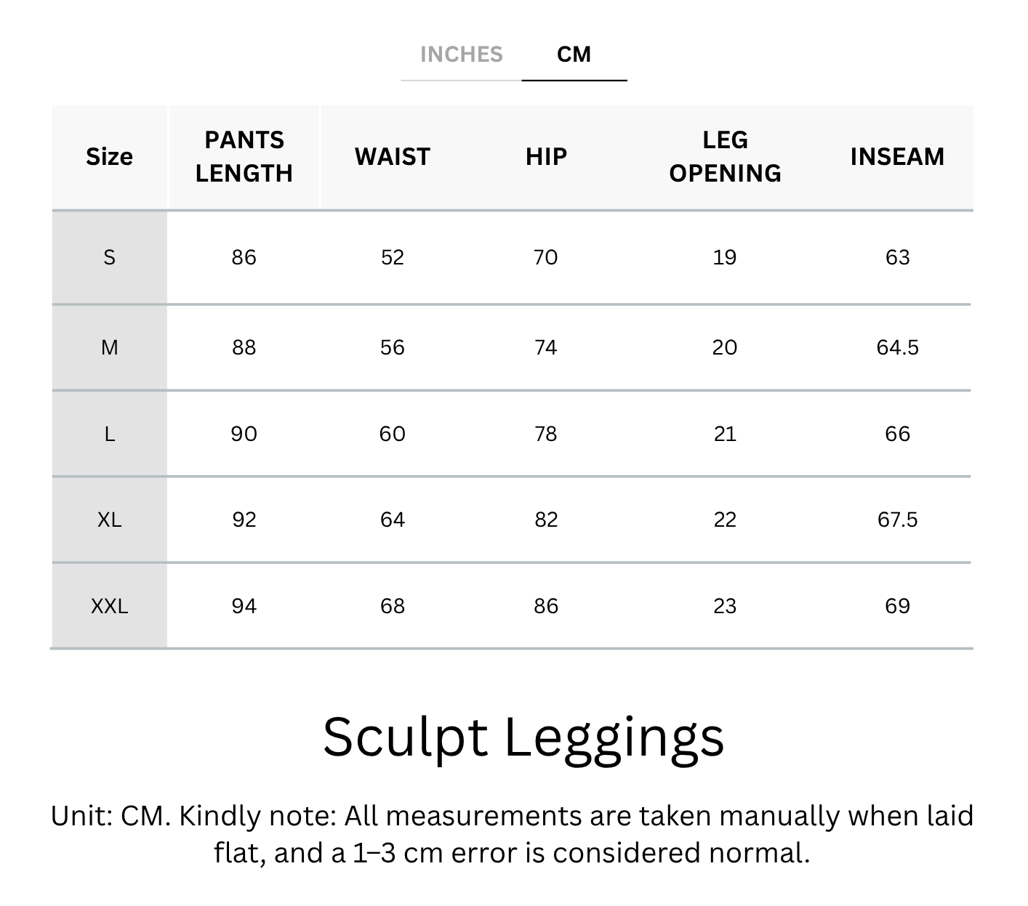
Task: Click the leg opening value 23 for XXL
Action: tap(725, 606)
